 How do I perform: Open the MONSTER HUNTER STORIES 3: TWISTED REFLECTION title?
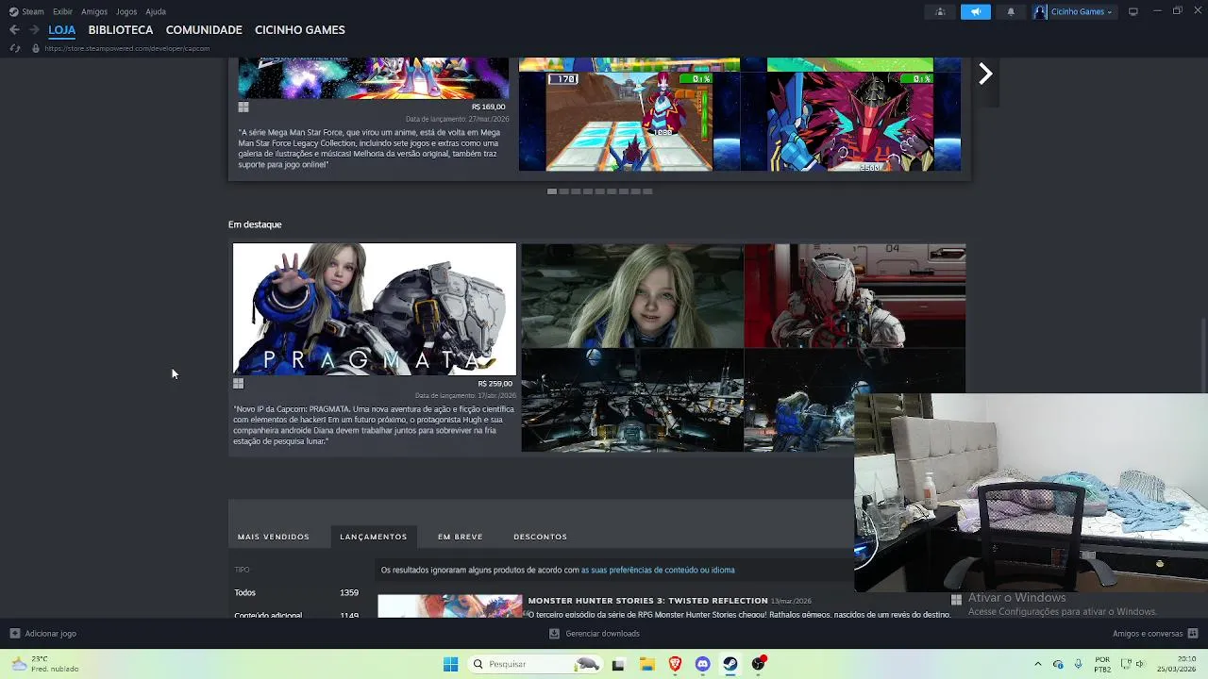click(x=648, y=601)
